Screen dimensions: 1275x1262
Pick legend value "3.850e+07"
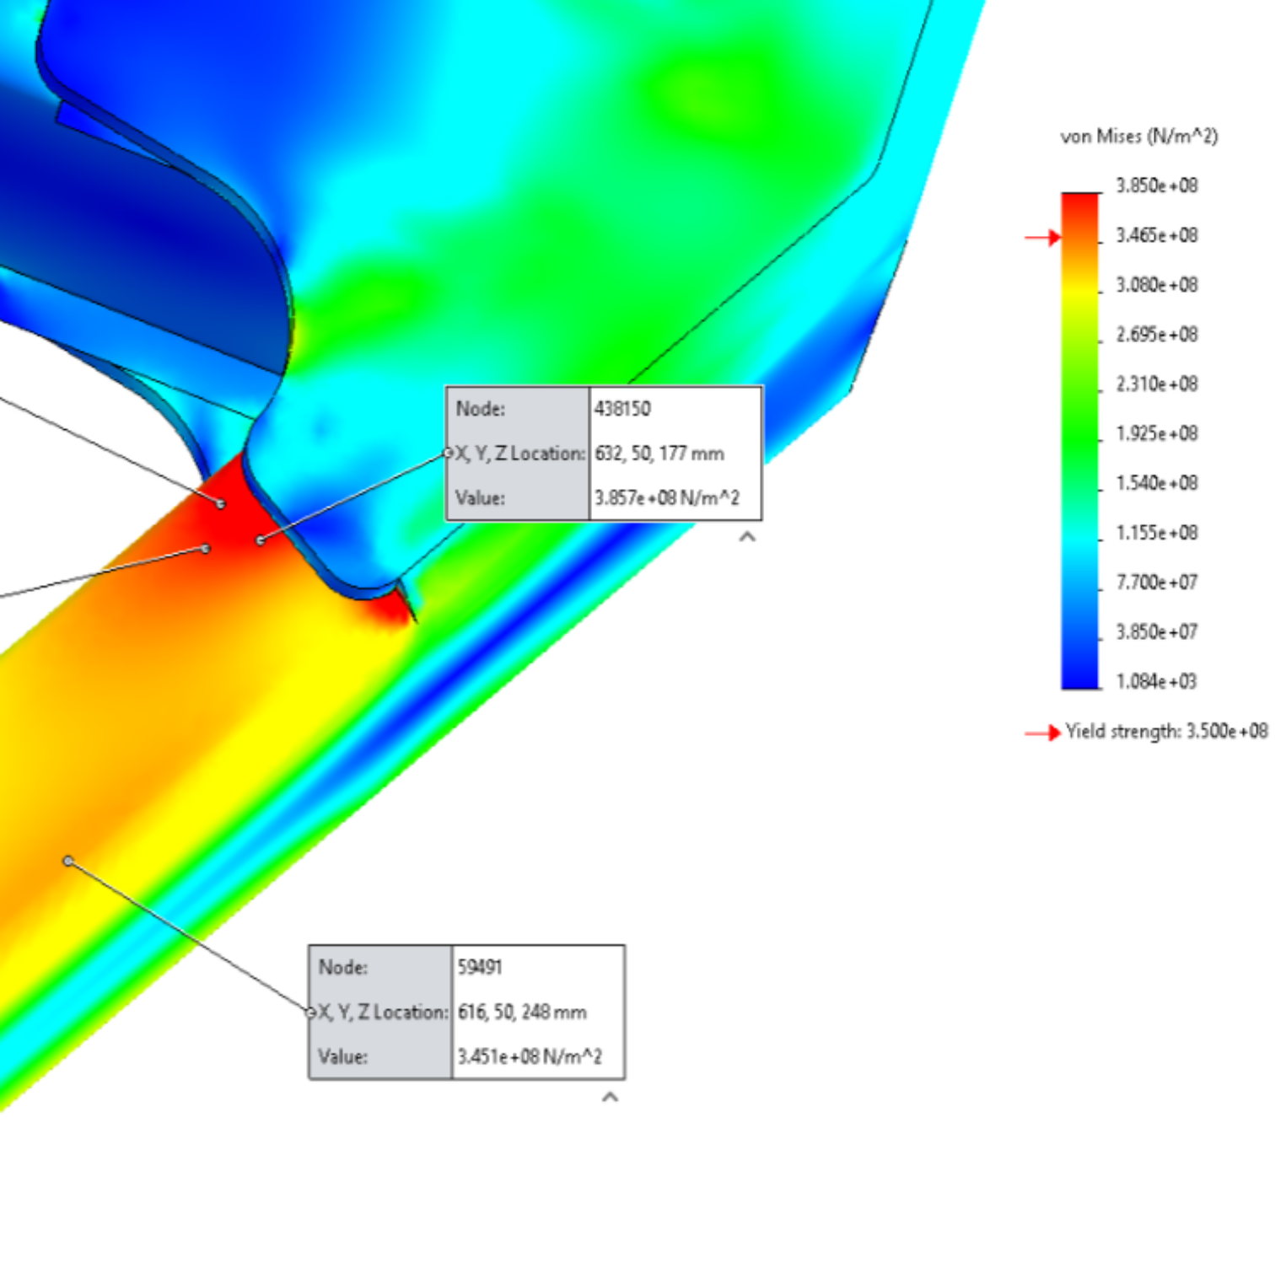tap(1156, 632)
